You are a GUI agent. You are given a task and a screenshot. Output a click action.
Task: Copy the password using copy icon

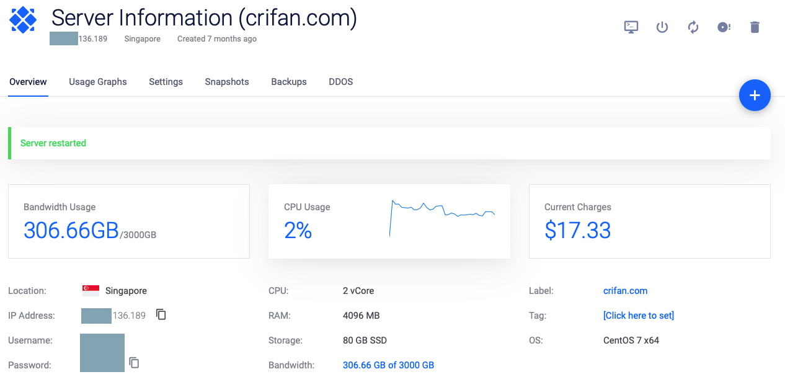(x=134, y=363)
